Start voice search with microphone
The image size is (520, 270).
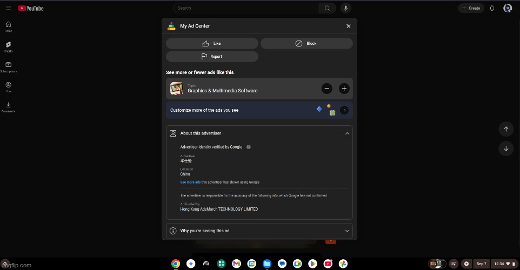pos(345,8)
